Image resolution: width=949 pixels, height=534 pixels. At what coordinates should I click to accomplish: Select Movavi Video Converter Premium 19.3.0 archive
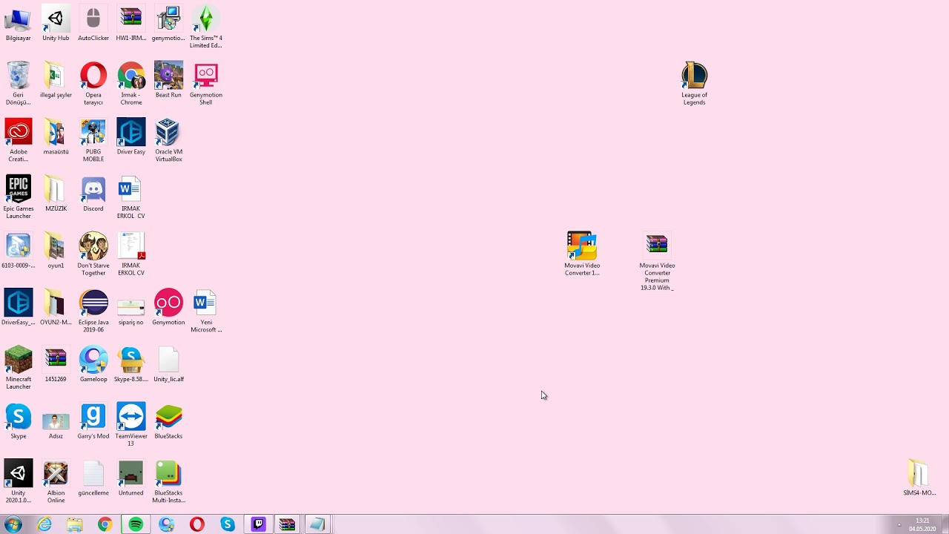tap(657, 262)
